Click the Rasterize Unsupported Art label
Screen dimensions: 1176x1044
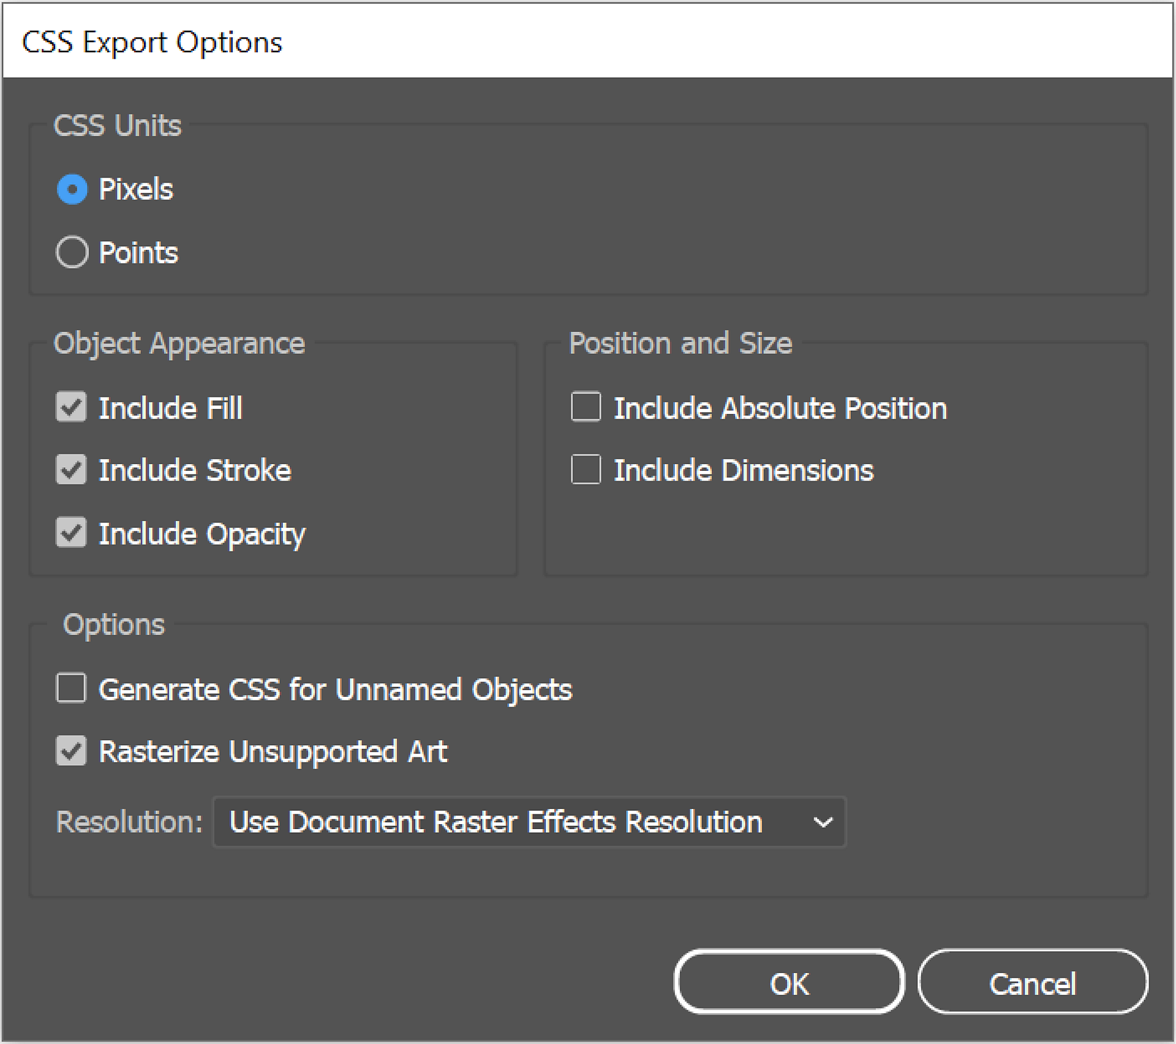pos(273,751)
